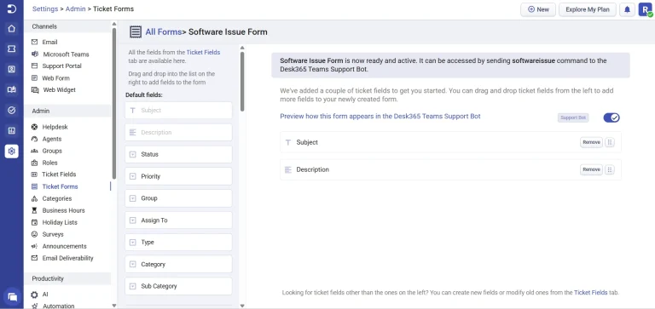Click the Support Bot badge label
Image resolution: width=655 pixels, height=309 pixels.
click(573, 117)
